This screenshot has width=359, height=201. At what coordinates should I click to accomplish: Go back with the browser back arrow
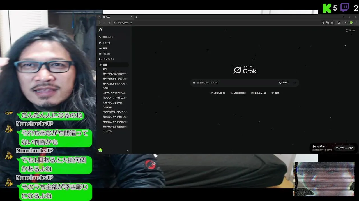pyautogui.click(x=100, y=23)
